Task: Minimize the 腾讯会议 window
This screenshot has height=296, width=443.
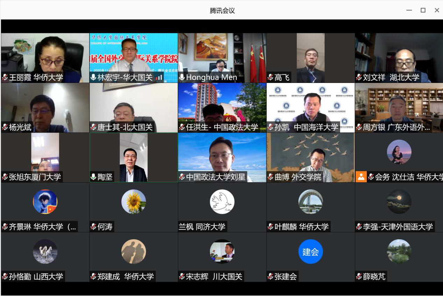Action: [409, 10]
